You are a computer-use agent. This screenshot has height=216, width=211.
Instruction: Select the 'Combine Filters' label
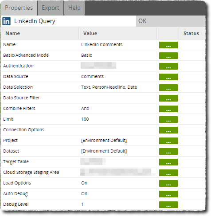coord(19,108)
